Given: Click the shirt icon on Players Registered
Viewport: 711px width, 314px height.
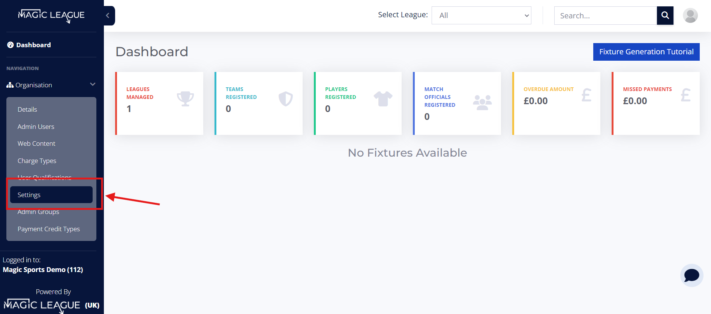Looking at the screenshot, I should pyautogui.click(x=383, y=99).
